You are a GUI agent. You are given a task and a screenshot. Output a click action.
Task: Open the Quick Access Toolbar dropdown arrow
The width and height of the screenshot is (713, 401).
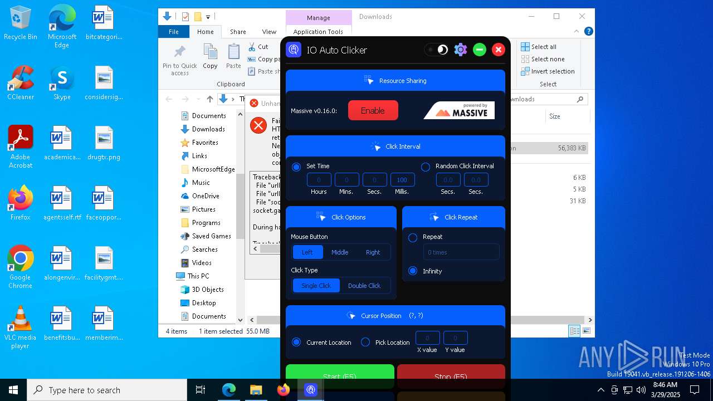click(x=208, y=17)
